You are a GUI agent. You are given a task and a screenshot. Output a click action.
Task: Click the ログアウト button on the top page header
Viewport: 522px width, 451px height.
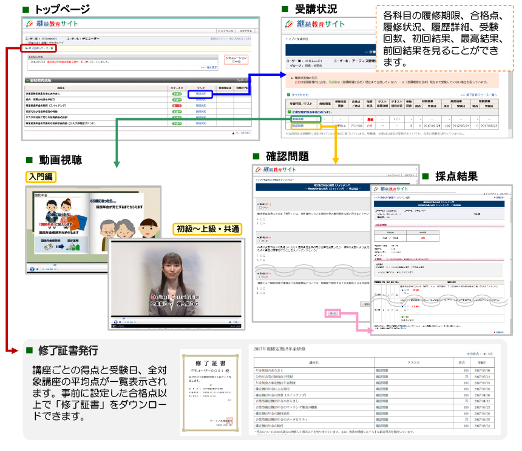point(246,31)
